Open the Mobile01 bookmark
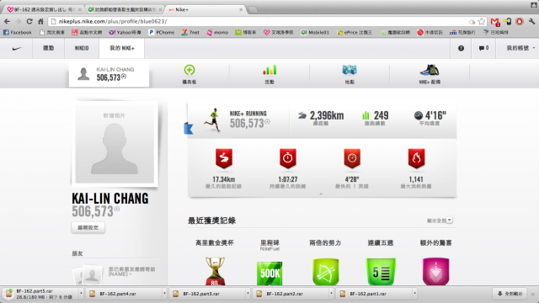Viewport: 539px width, 303px height. [x=315, y=32]
